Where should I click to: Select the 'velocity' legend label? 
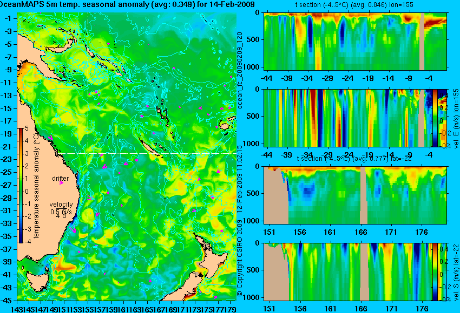61,205
